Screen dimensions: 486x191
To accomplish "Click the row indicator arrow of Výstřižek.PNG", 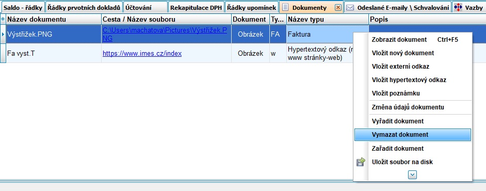I will pyautogui.click(x=3, y=34).
